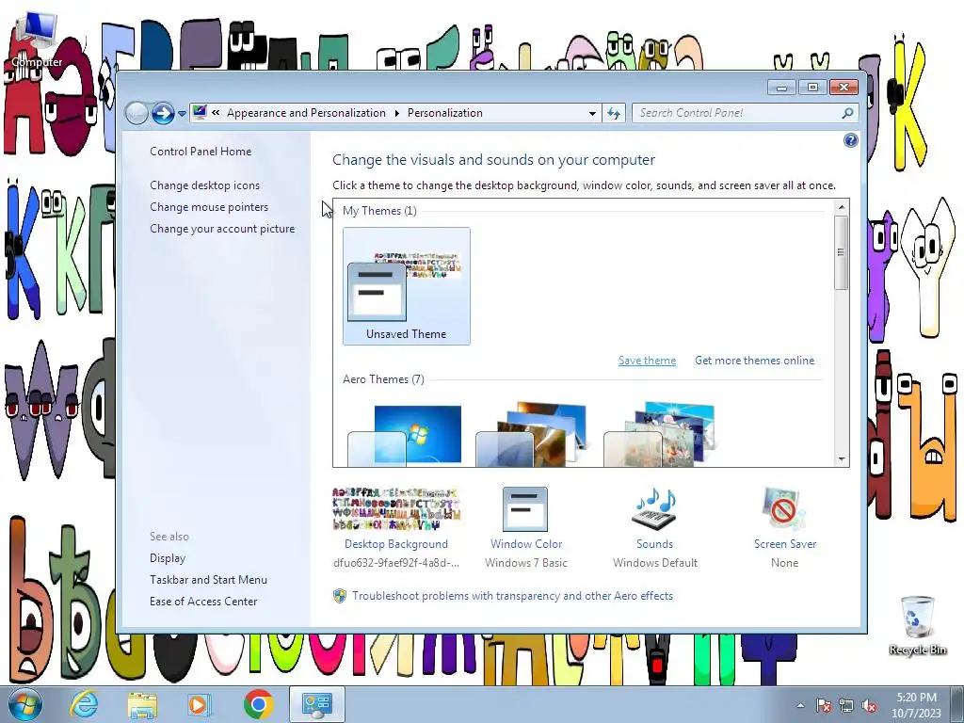This screenshot has height=723, width=964.
Task: Expand the breadcrumb double-chevron overflow
Action: [x=216, y=113]
